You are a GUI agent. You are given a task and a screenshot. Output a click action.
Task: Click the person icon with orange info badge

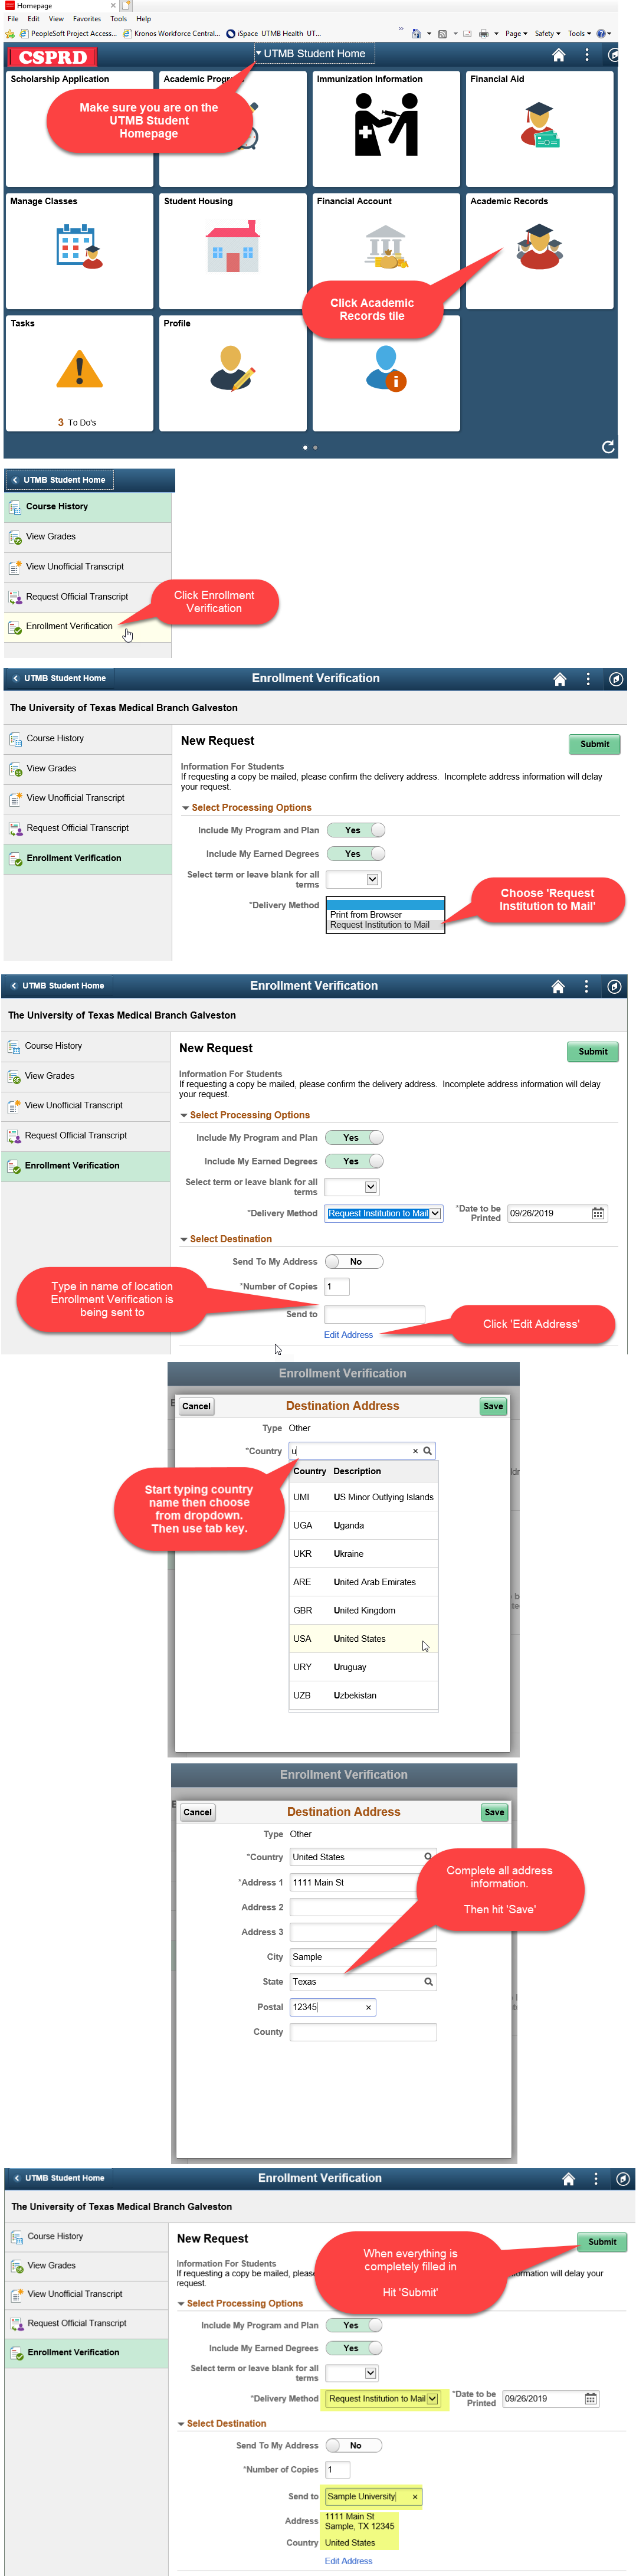(386, 368)
